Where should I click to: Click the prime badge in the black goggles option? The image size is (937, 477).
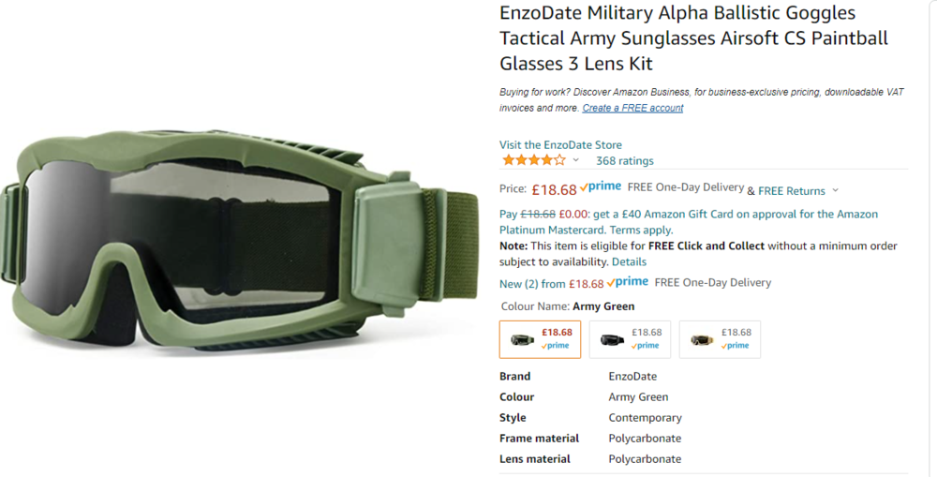(x=647, y=346)
